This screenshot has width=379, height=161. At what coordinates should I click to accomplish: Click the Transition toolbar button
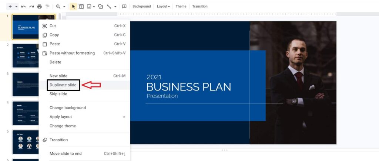point(200,7)
